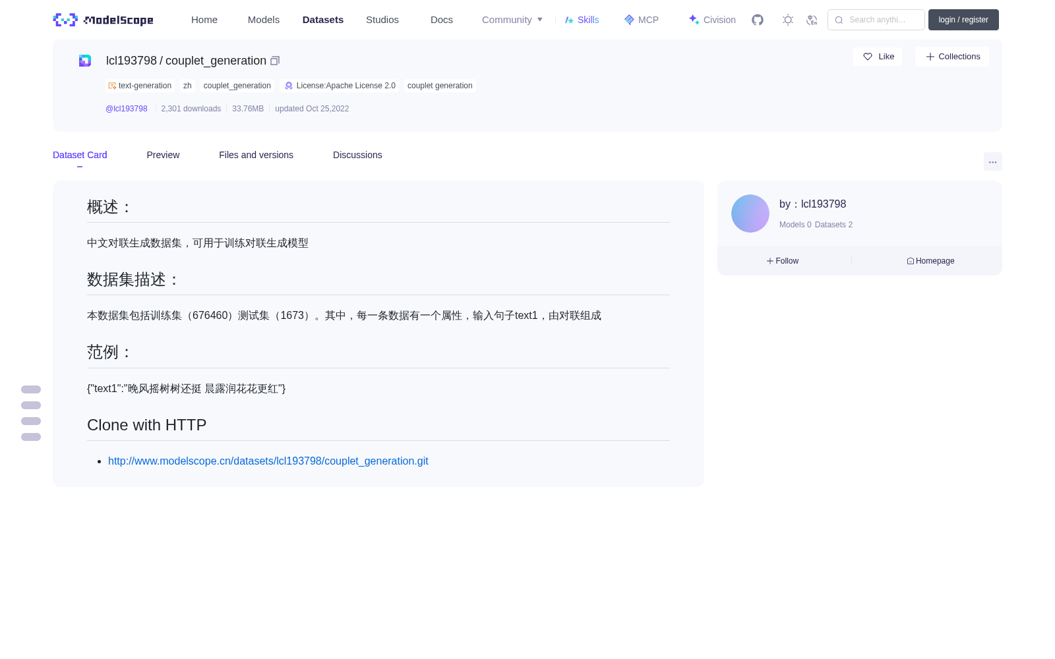1055x659 pixels.
Task: Go to Home in navigation
Action: [204, 20]
